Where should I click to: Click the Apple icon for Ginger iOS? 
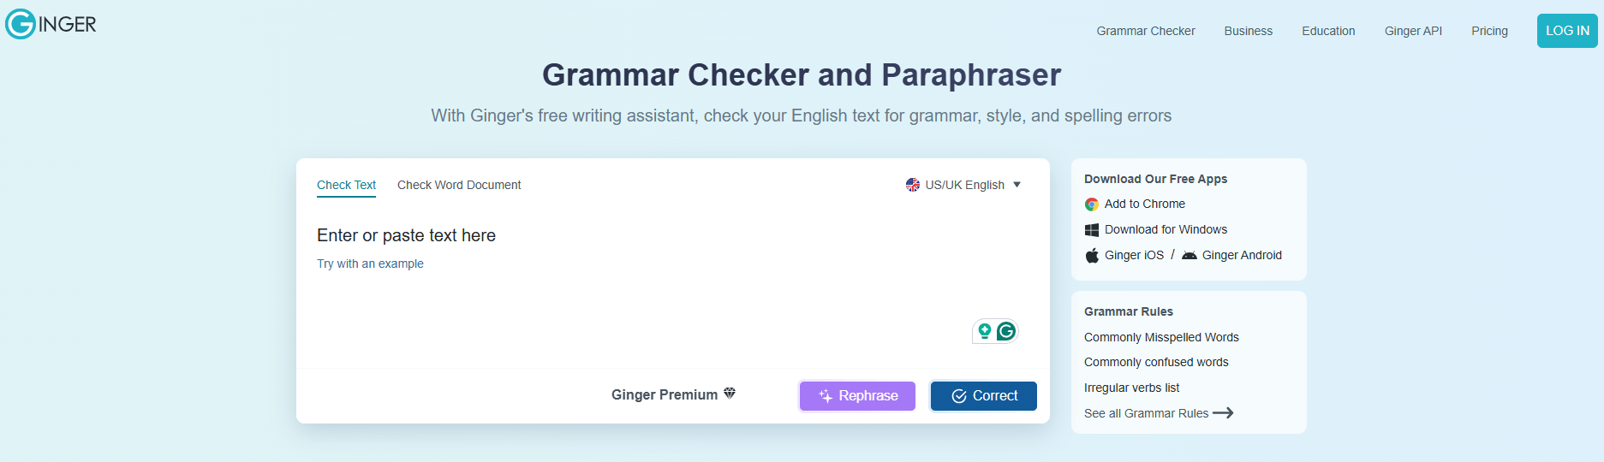point(1092,256)
